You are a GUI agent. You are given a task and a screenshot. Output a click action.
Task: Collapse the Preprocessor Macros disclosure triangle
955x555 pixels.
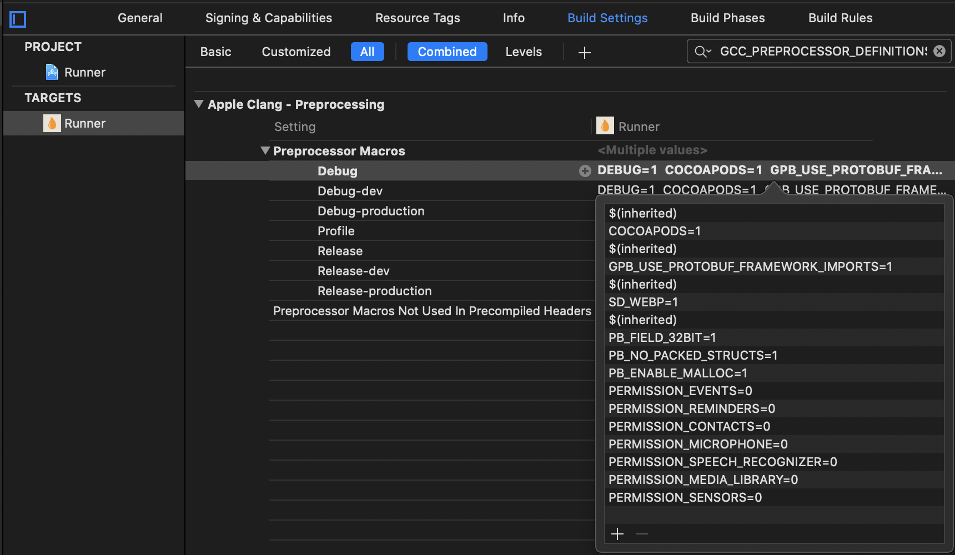(x=265, y=150)
